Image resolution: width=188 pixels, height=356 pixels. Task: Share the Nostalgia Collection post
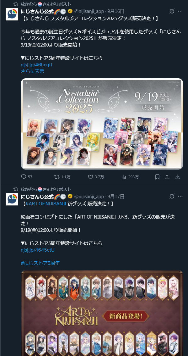(167, 177)
